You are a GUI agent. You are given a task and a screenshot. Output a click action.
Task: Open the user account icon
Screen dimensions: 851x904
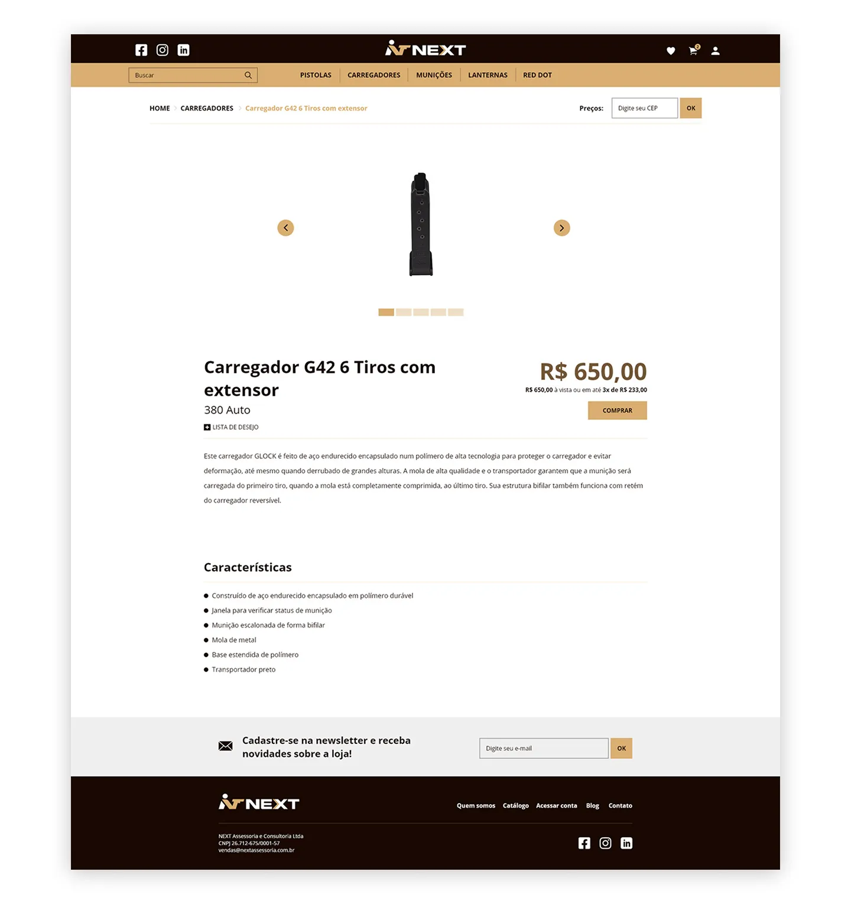715,51
